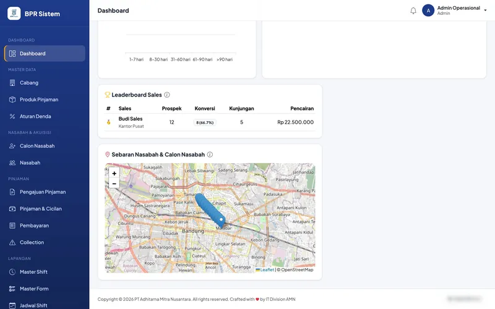Click the Produk Pinjaman box icon

(x=12, y=99)
